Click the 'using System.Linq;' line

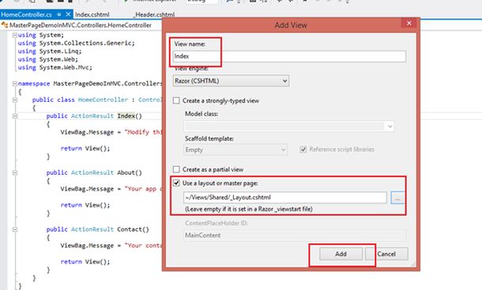50,51
